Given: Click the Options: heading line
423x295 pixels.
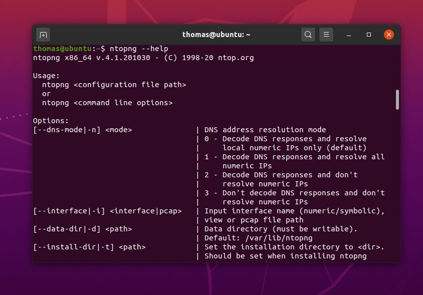Looking at the screenshot, I should [x=51, y=121].
